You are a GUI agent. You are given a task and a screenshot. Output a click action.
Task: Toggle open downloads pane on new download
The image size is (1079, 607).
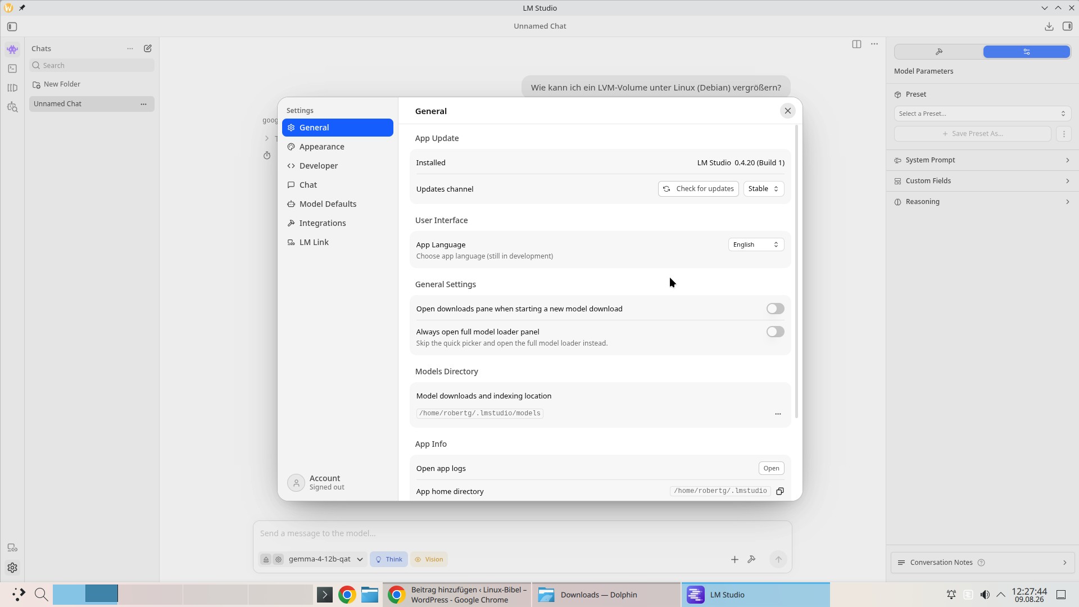pyautogui.click(x=775, y=309)
